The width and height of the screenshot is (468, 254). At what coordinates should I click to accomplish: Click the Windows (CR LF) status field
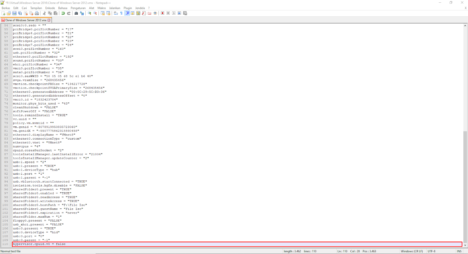[x=412, y=251]
